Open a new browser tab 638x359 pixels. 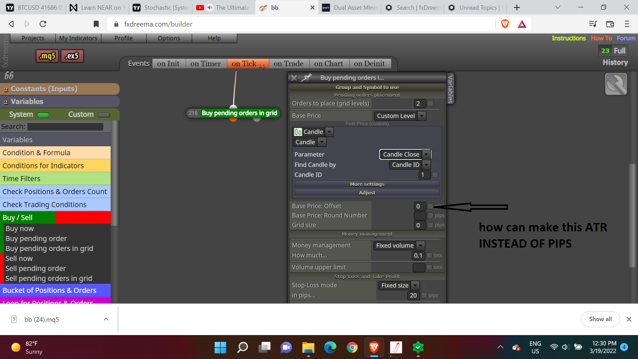(x=517, y=8)
